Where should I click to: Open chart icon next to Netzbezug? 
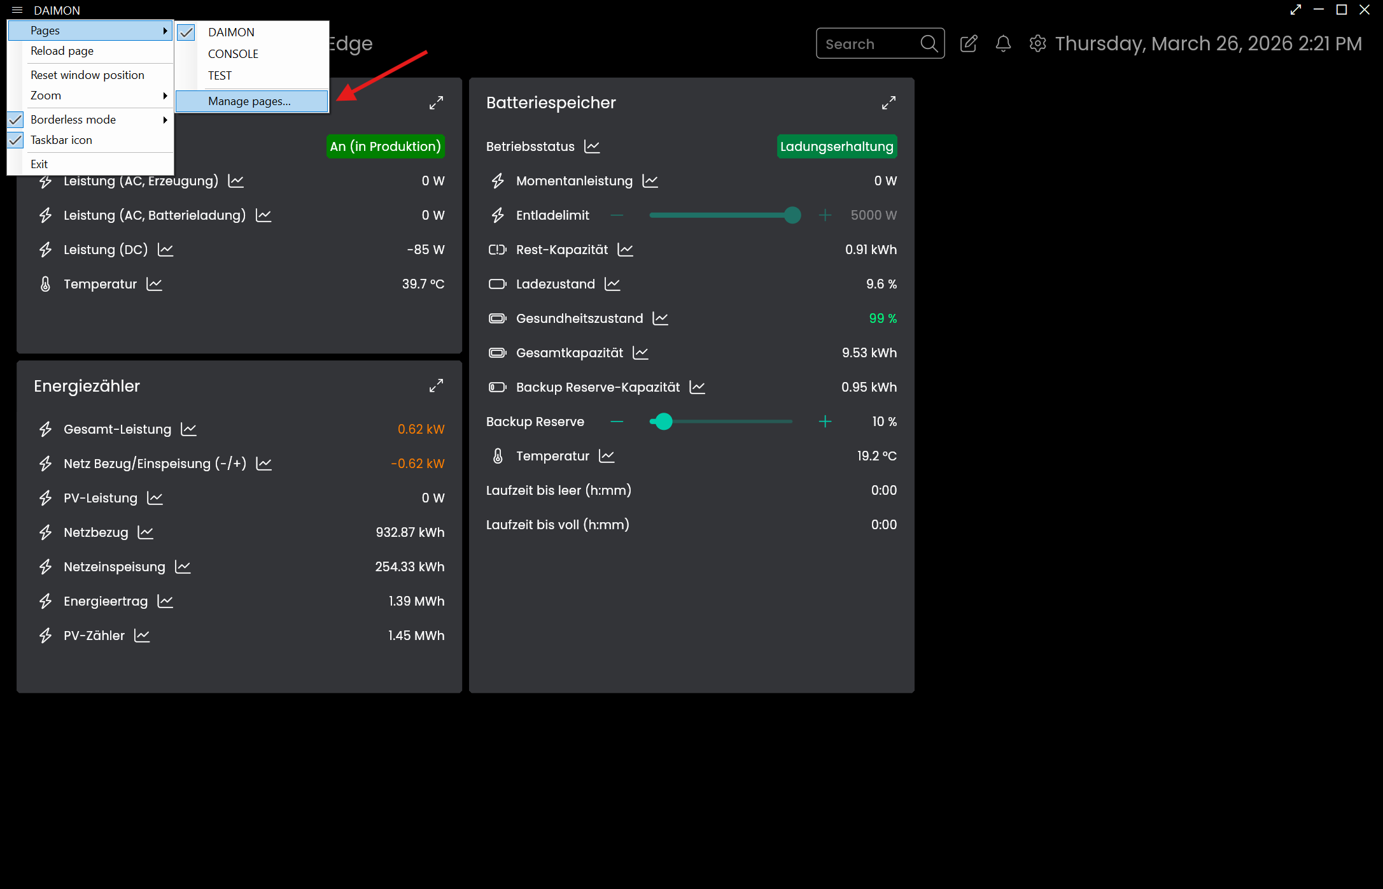pos(146,532)
